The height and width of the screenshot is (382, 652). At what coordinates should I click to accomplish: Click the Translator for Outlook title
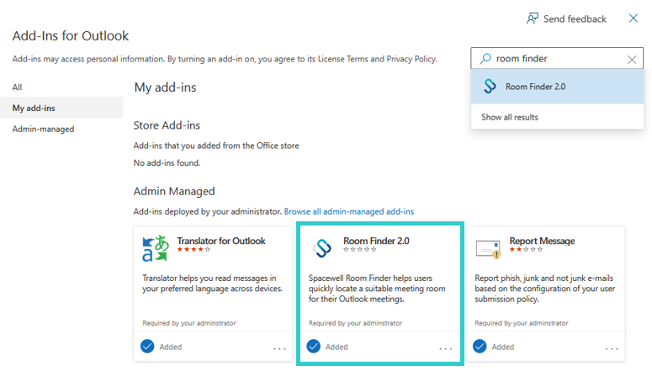[220, 241]
